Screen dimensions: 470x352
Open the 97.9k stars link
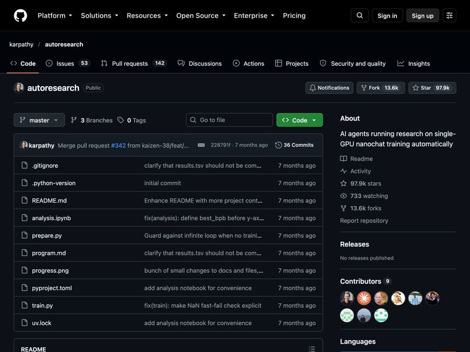360,184
